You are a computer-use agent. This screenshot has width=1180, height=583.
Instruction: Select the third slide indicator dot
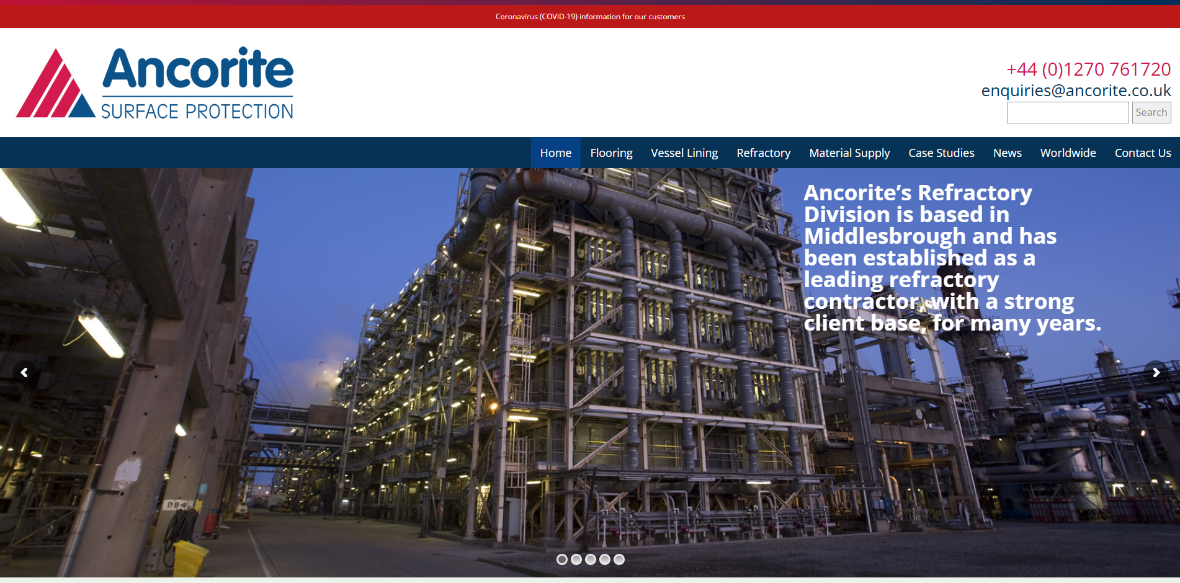591,559
